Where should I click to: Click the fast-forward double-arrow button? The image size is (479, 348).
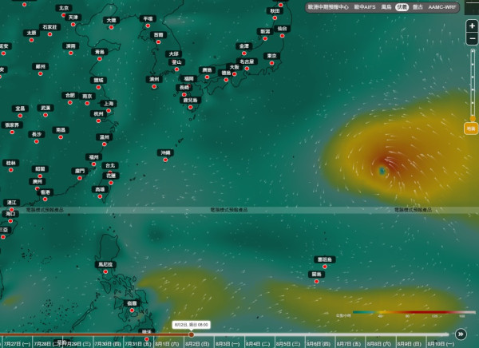(x=461, y=334)
